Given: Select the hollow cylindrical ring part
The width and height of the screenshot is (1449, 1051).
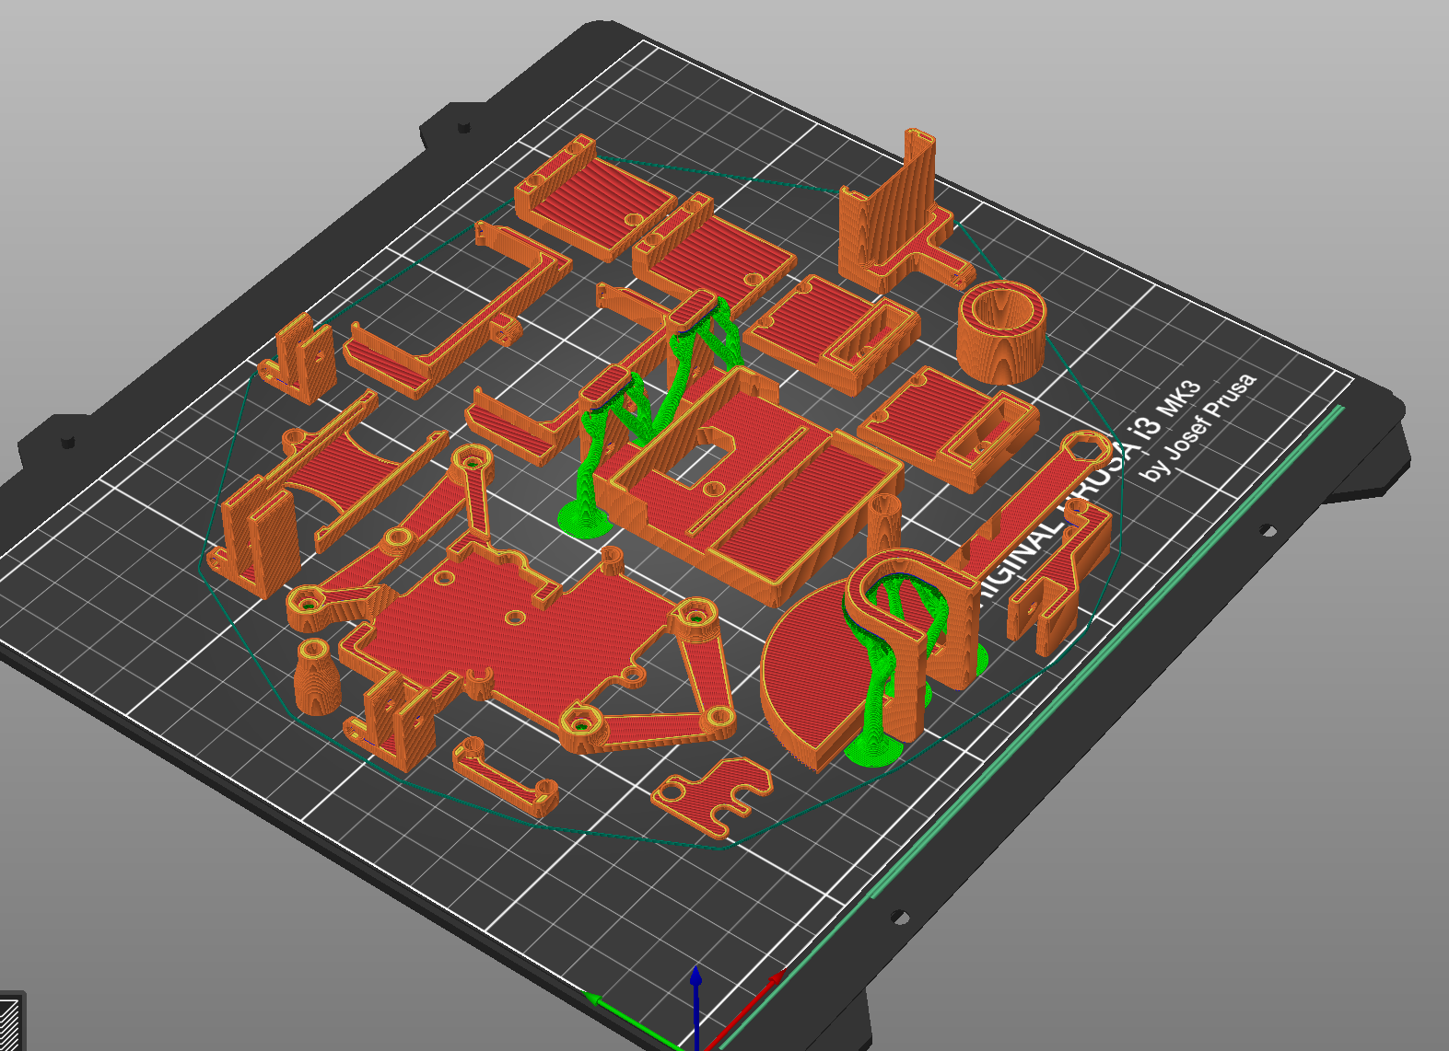Looking at the screenshot, I should click(x=1001, y=331).
